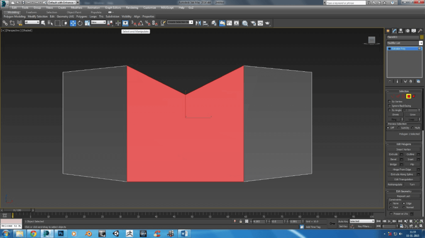Toggle Angle Snap icon
Screen dimensions: 425x238
(141, 23)
